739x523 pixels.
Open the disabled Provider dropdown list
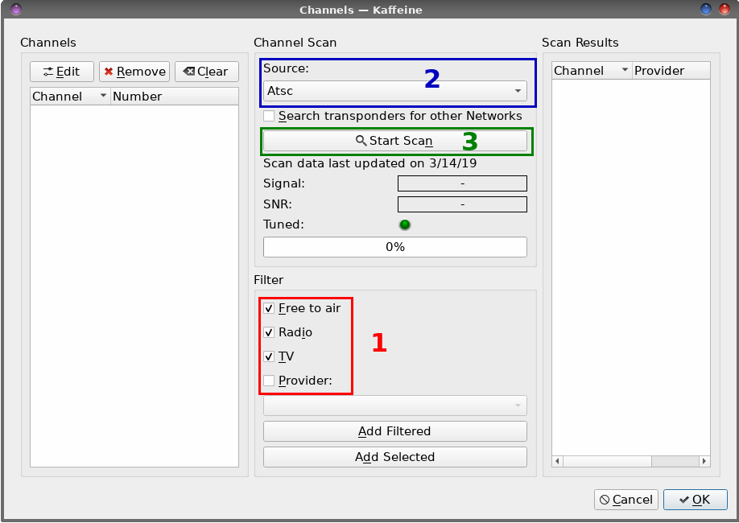tap(395, 406)
